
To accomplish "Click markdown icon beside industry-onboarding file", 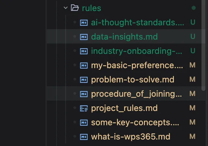I will click(x=84, y=51).
